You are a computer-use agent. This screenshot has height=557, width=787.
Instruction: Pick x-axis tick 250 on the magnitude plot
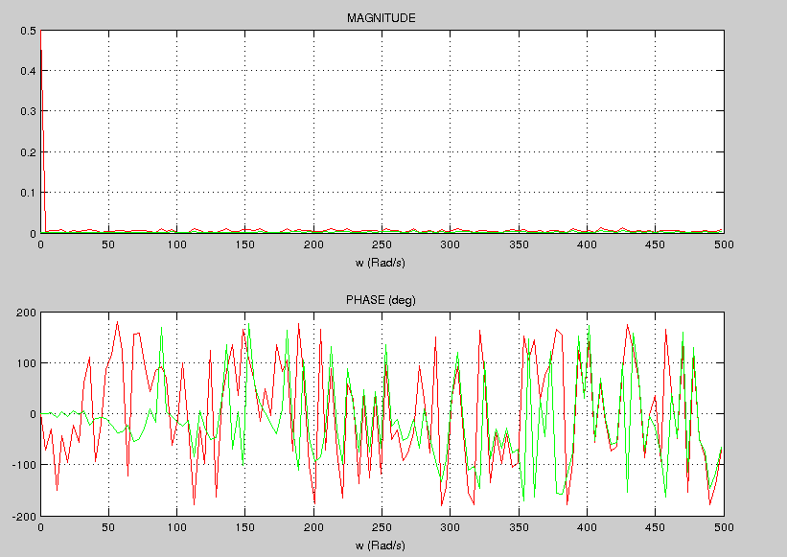382,244
